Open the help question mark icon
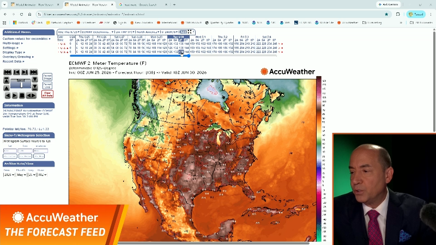Screen dimensions: 436x245 (x=193, y=32)
